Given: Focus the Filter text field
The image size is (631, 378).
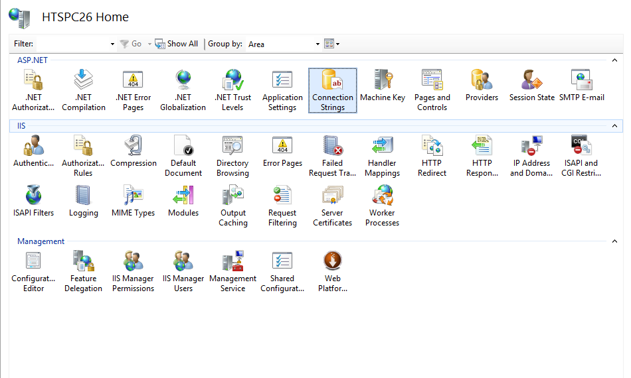Looking at the screenshot, I should (x=72, y=44).
